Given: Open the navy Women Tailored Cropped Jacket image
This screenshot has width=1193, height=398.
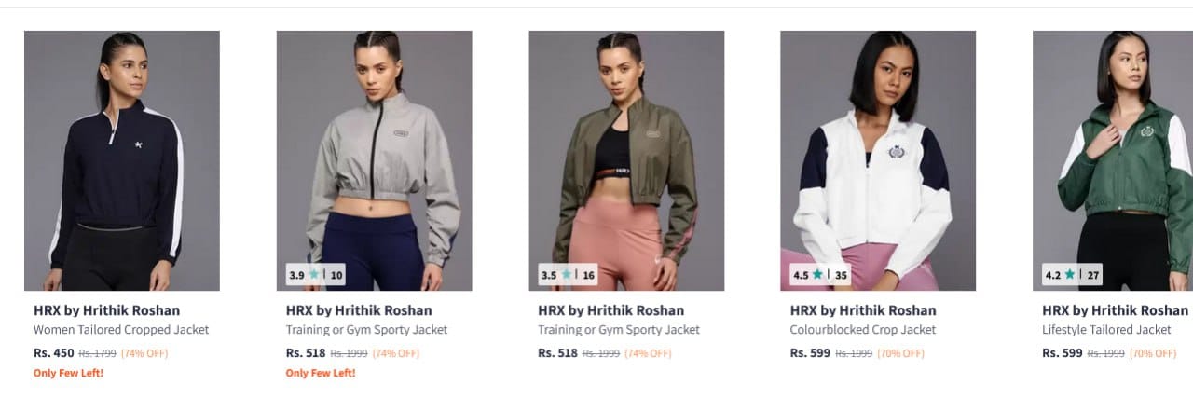Looking at the screenshot, I should point(122,158).
